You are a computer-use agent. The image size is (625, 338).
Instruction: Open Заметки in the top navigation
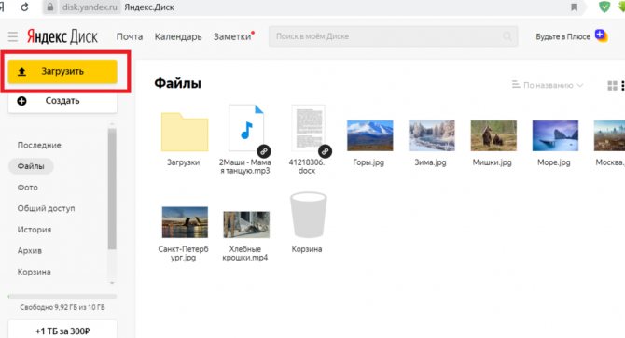pos(232,36)
